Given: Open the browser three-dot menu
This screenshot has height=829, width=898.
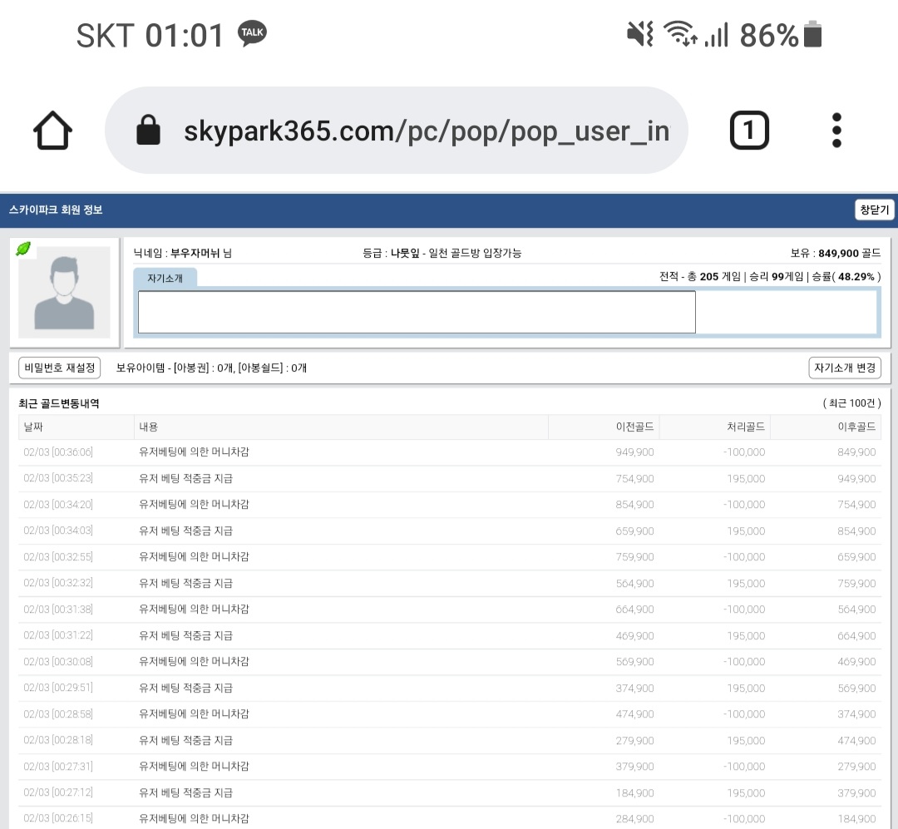Looking at the screenshot, I should (x=836, y=130).
